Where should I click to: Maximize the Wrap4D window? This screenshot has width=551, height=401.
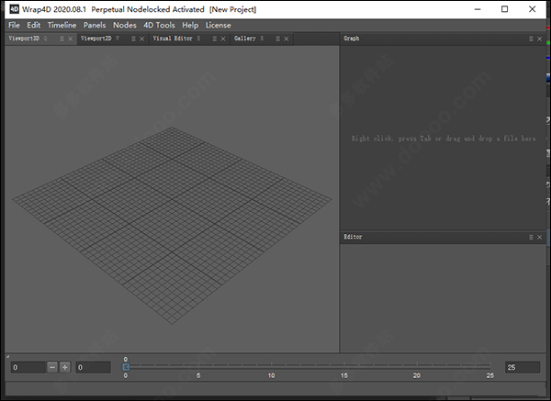[504, 9]
